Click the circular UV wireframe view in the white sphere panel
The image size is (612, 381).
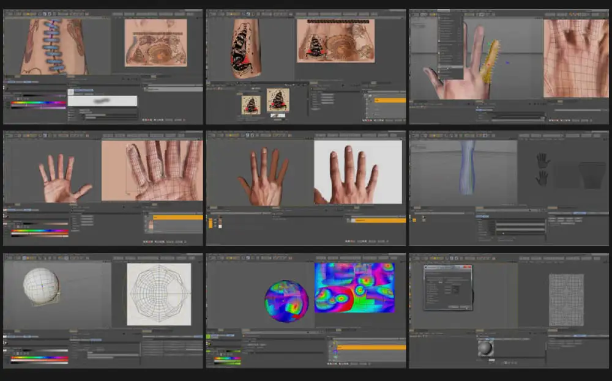(159, 294)
